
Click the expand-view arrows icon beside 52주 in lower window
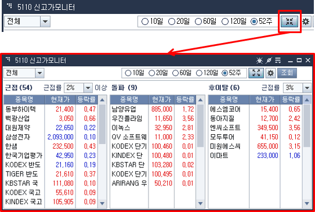click(256, 73)
